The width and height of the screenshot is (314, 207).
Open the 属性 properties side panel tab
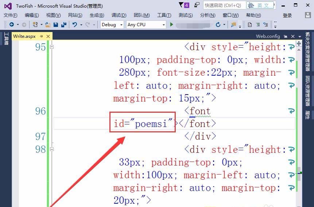307,115
